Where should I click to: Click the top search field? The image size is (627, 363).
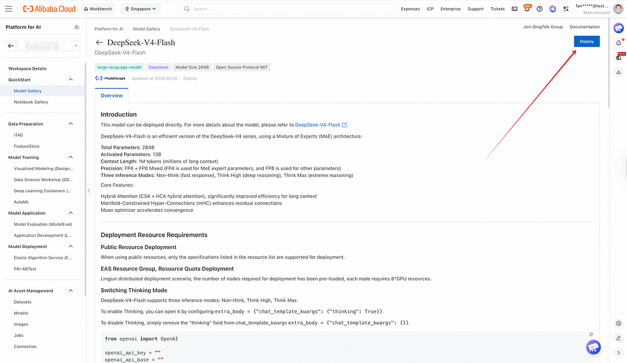pos(287,9)
